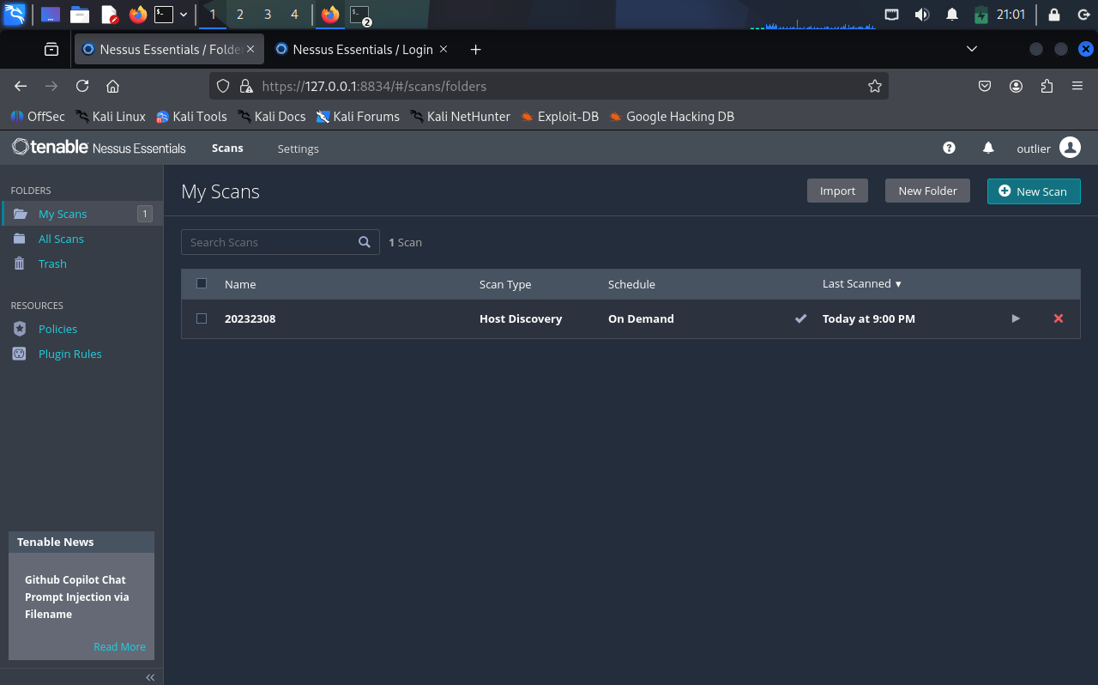Open Firefox application menu
Viewport: 1098px width, 685px height.
point(1077,86)
